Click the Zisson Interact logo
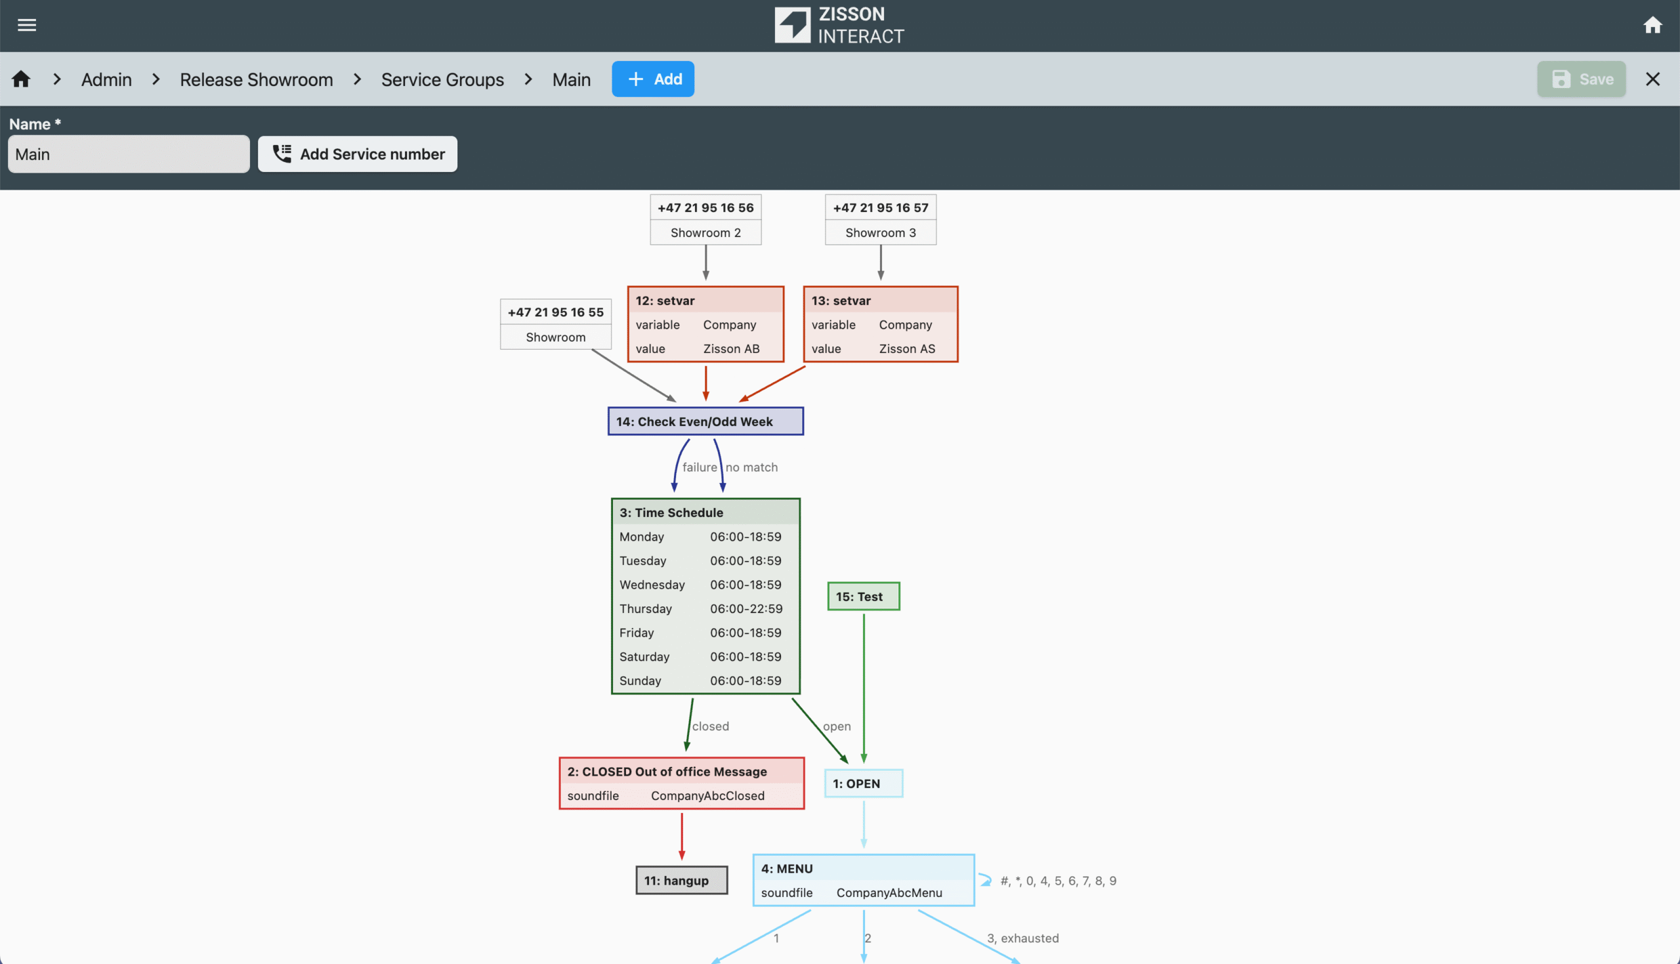1680x964 pixels. coord(839,25)
